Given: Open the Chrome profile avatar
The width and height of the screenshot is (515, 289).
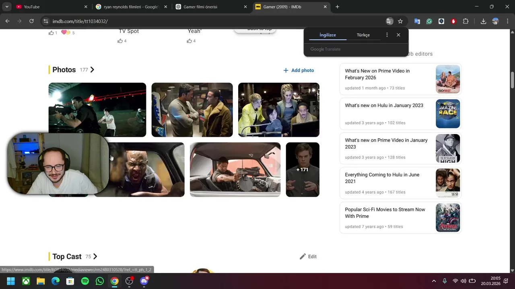Looking at the screenshot, I should click(496, 21).
